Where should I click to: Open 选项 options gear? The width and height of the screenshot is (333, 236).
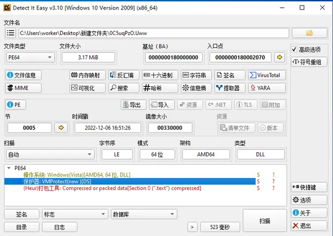pos(309,200)
